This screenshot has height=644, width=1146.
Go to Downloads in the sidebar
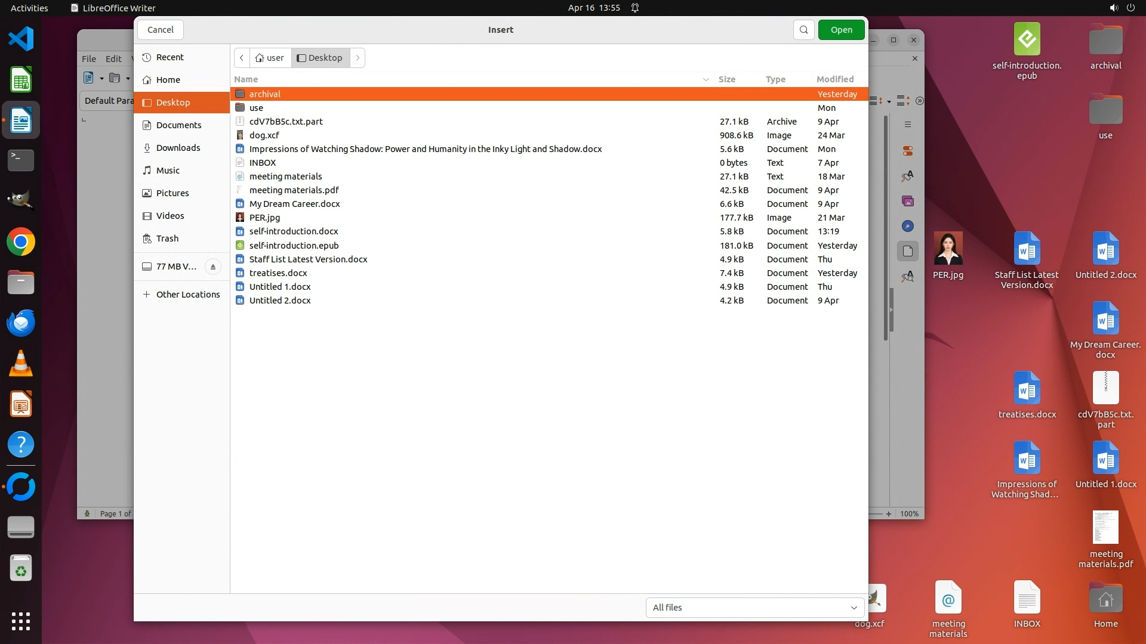click(x=178, y=148)
